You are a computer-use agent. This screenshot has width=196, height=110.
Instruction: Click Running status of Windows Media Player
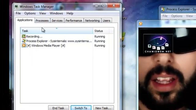100,46
